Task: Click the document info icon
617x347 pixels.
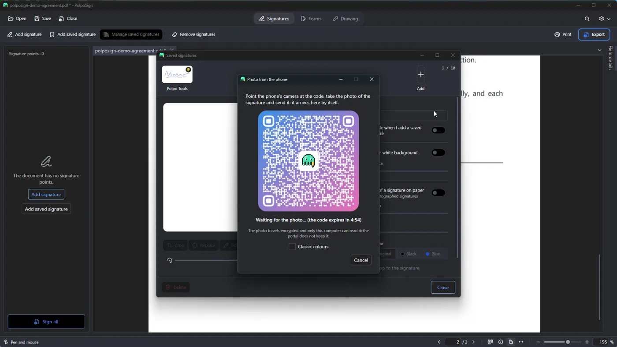Action: [501, 342]
